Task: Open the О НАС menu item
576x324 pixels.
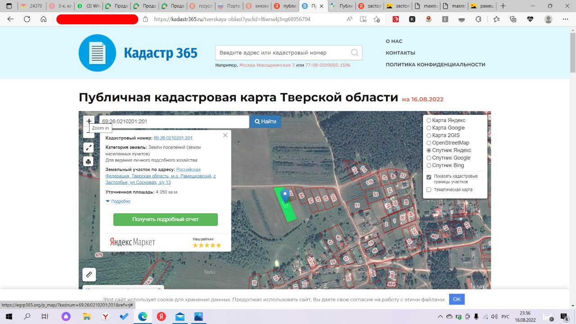Action: (394, 41)
